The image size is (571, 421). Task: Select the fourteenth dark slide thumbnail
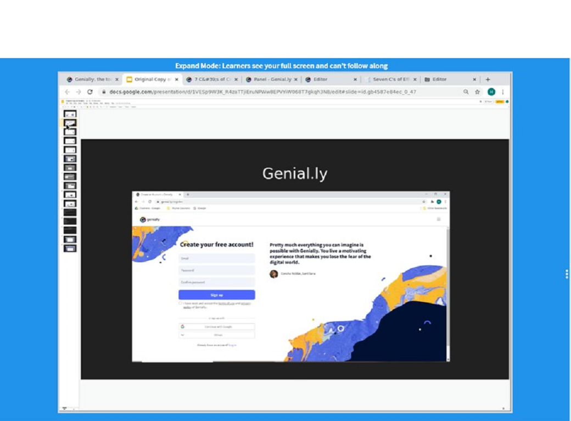(x=70, y=230)
